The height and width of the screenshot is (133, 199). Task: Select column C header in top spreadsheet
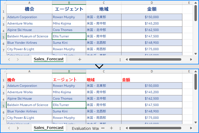[x=104, y=3]
